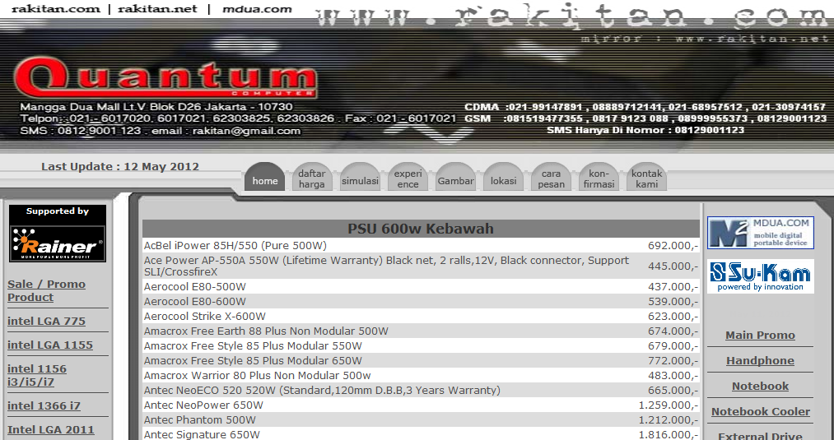834x440 pixels.
Task: Click the rakitan@gmail.com email address
Action: (x=247, y=131)
